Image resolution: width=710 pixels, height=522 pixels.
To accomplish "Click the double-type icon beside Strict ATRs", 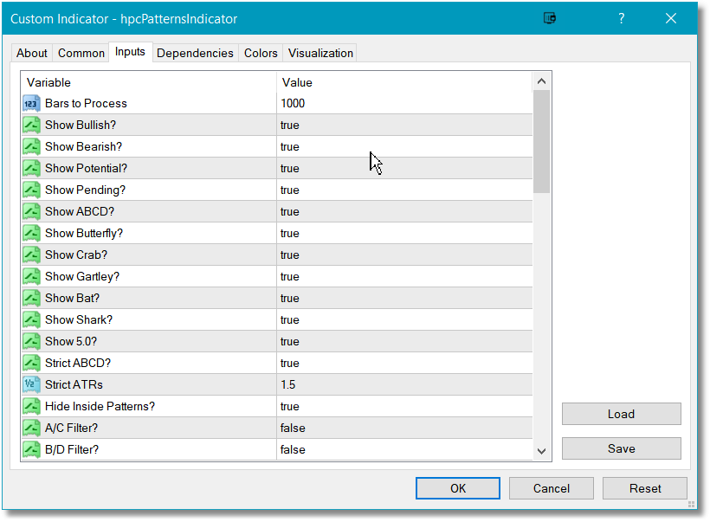I will click(x=31, y=384).
